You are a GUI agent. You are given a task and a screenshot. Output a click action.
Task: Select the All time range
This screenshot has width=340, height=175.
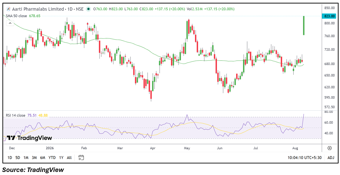tap(69, 158)
